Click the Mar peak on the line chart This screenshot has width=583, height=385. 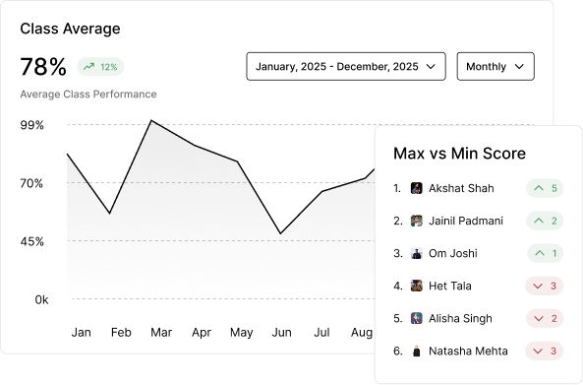coord(151,120)
